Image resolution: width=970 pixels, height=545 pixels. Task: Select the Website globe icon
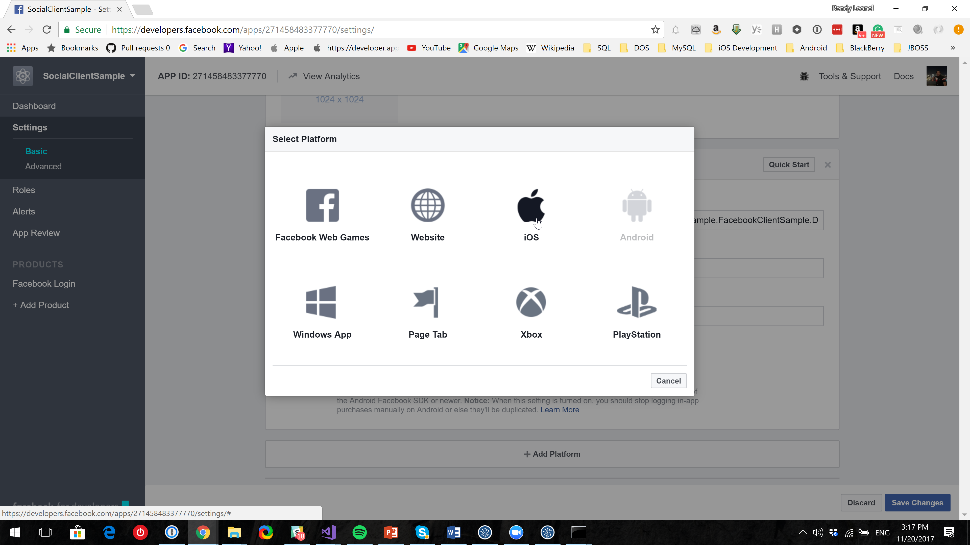click(427, 206)
